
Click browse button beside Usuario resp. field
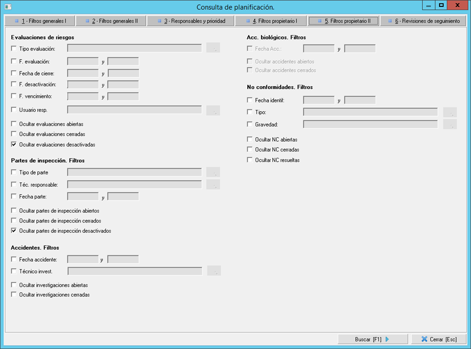click(x=213, y=110)
